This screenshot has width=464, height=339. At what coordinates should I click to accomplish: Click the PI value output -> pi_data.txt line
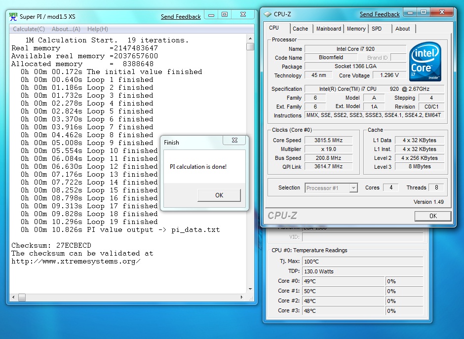click(x=120, y=230)
